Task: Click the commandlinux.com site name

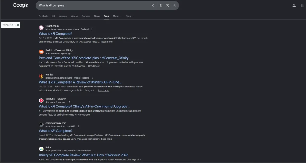Action: pyautogui.click(x=56, y=123)
